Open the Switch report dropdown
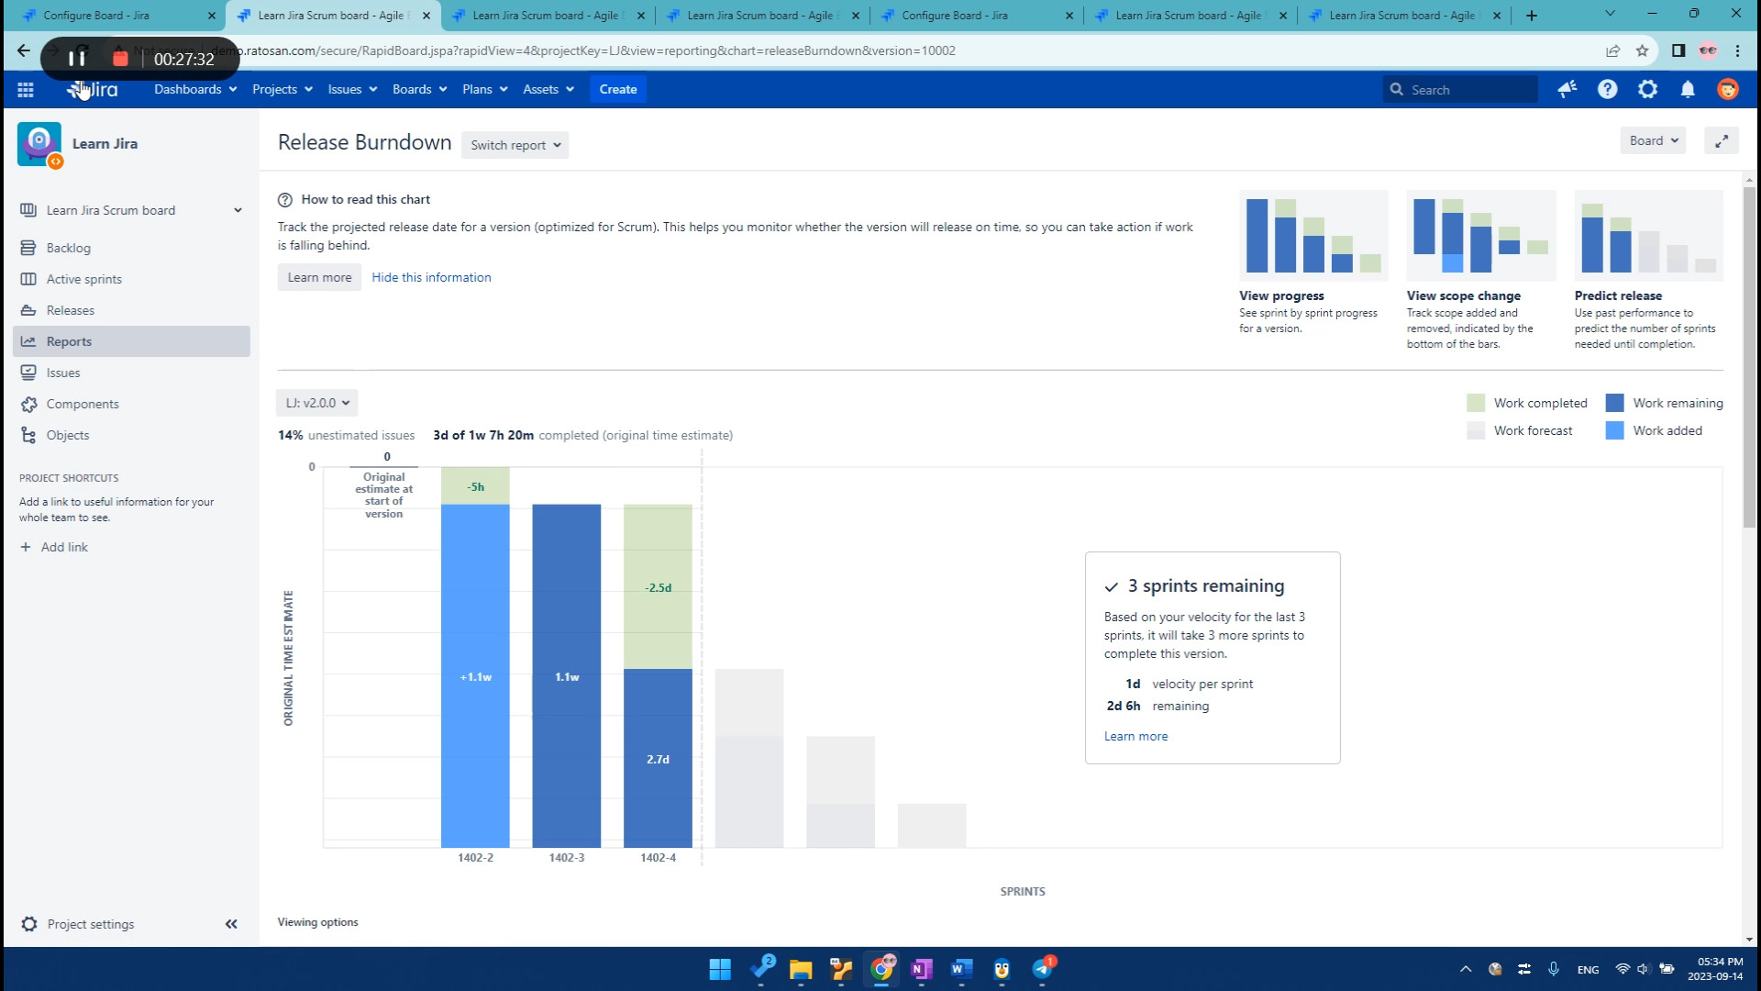1761x991 pixels. tap(515, 145)
